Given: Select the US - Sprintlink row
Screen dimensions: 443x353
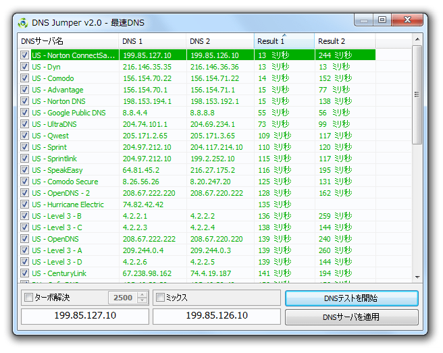Looking at the screenshot, I should 197,159.
